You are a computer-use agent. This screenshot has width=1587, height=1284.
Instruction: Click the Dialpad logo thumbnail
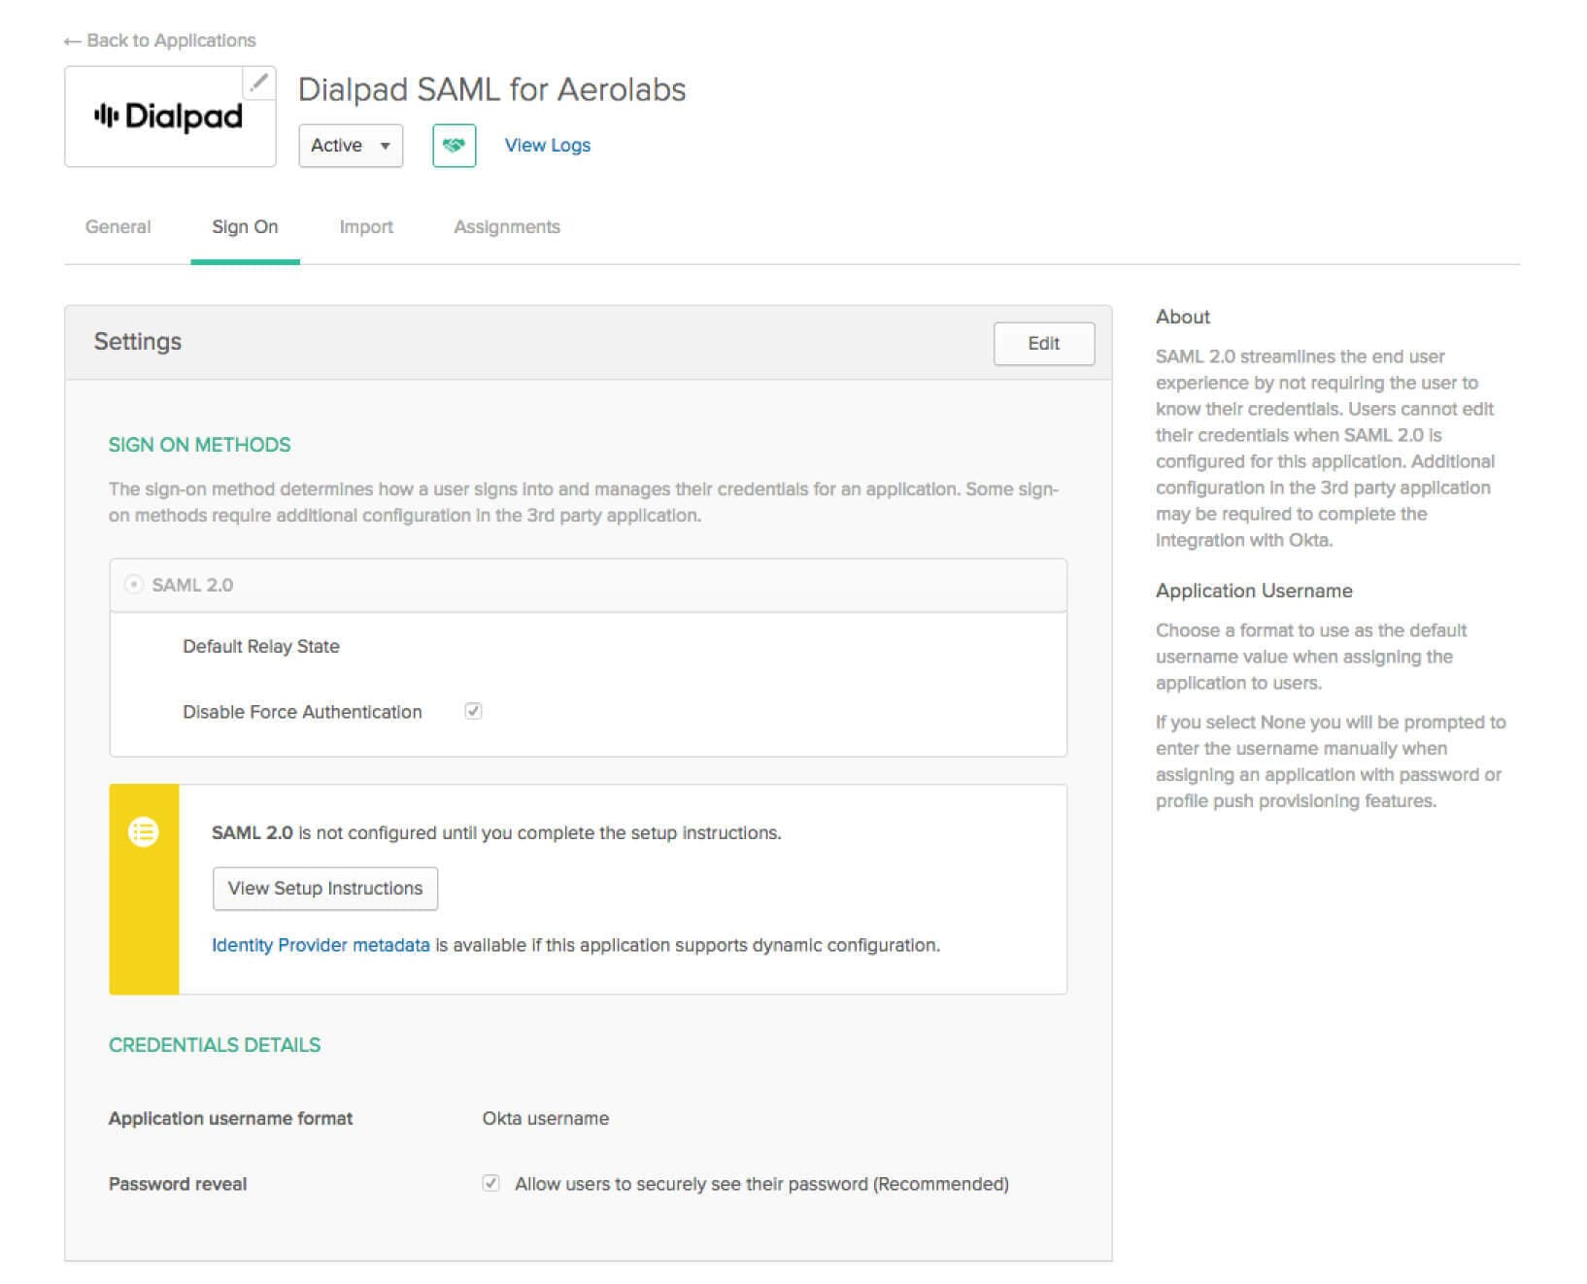coord(169,118)
